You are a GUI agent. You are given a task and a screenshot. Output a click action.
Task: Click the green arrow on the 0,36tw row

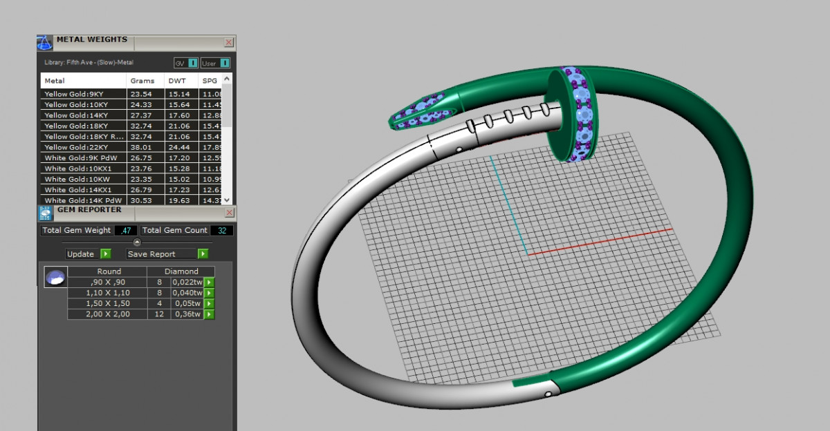coord(210,314)
